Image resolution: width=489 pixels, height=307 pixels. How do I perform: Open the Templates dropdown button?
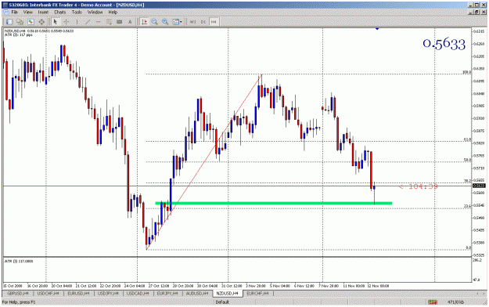(x=177, y=22)
